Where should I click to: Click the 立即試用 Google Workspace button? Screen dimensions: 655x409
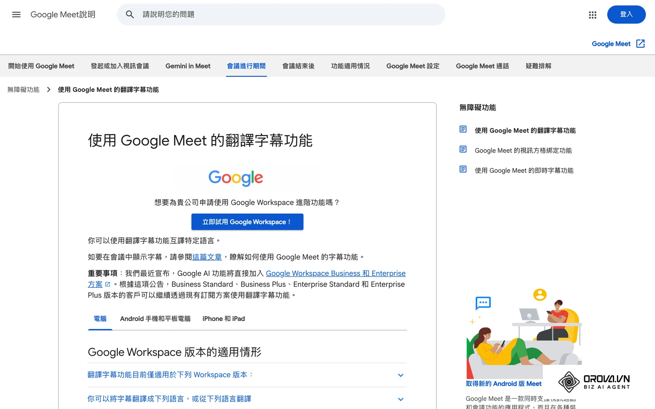247,222
